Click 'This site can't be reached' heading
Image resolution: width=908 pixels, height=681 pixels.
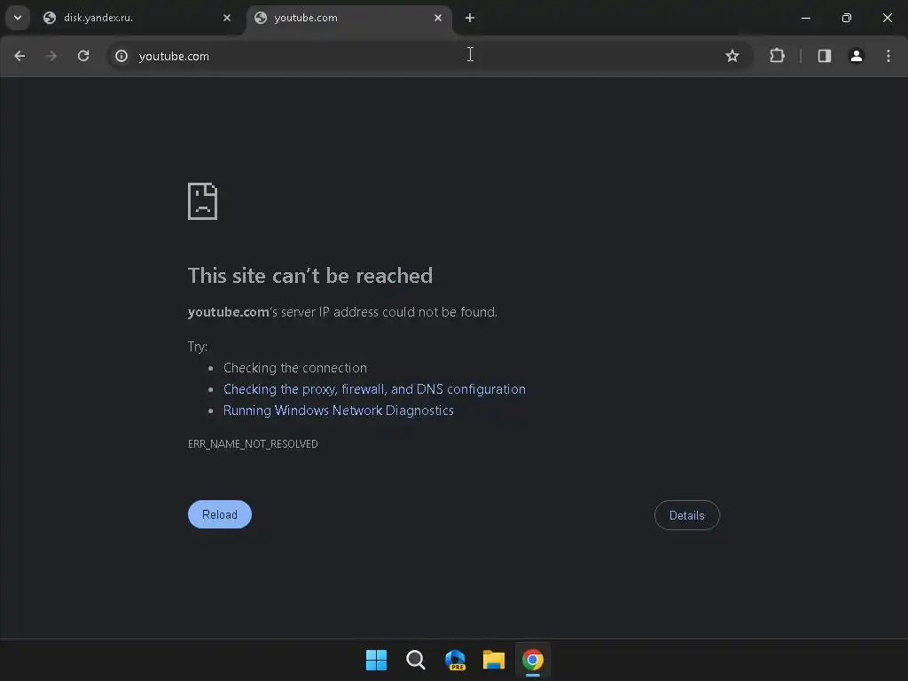309,276
